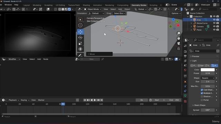Open the Tool properties tab icon
This screenshot has width=221, height=124.
[x=185, y=46]
